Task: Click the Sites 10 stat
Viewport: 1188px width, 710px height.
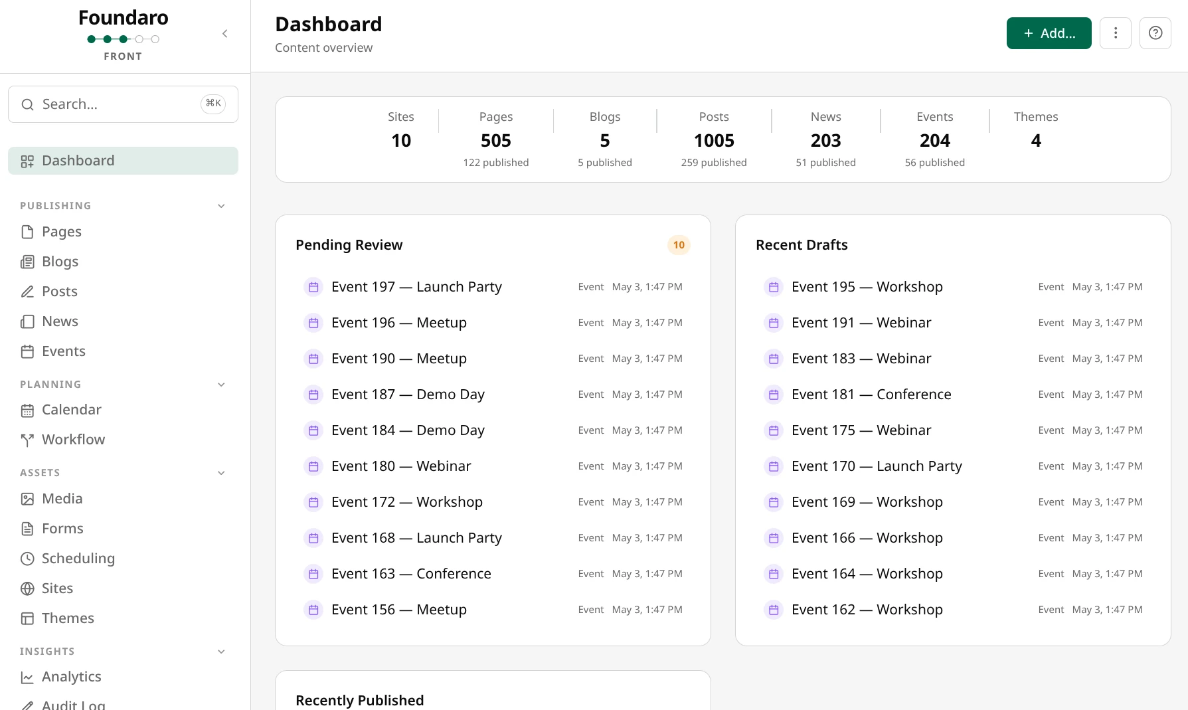Action: click(x=401, y=130)
